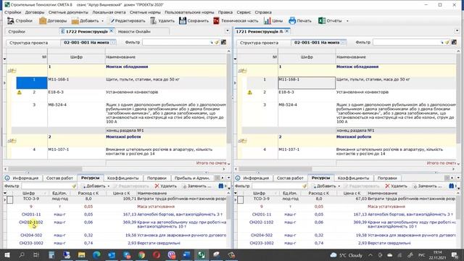Click the right pane Фильтр input field
Image resolution: width=464 pixels, height=261 pixels.
click(406, 42)
